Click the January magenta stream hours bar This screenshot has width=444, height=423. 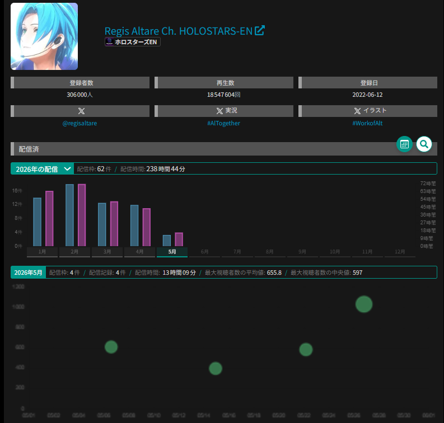[x=50, y=218]
